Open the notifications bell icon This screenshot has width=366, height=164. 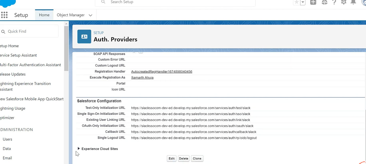[353, 2]
